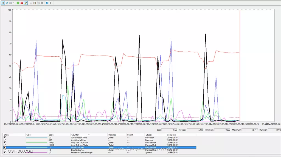This screenshot has height=157, width=281.
Task: Open the graph type dropdown arrow
Action: pos(14,3)
